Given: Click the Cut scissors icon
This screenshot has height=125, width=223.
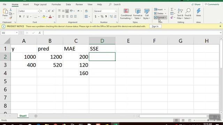Looking at the screenshot, I should coord(11,10).
